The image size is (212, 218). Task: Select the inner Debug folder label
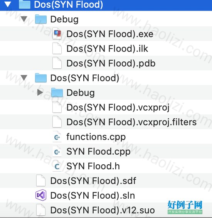point(81,93)
